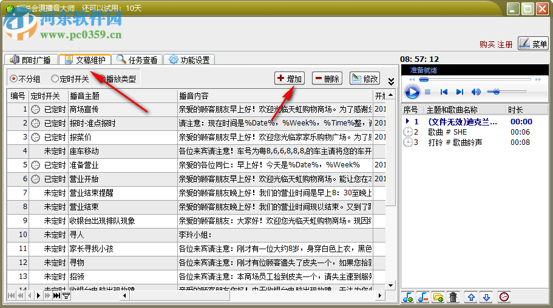
Task: Click the clock icon in row 5 准备营业
Action: point(36,166)
